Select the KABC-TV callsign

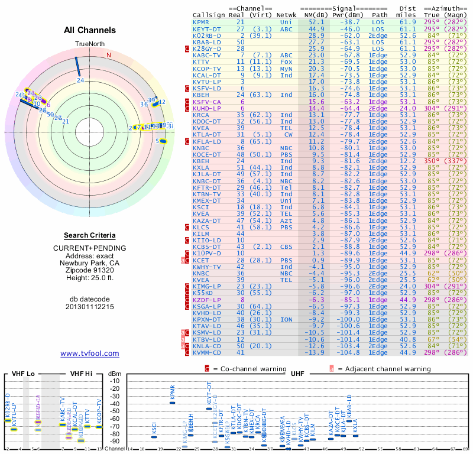pyautogui.click(x=207, y=55)
